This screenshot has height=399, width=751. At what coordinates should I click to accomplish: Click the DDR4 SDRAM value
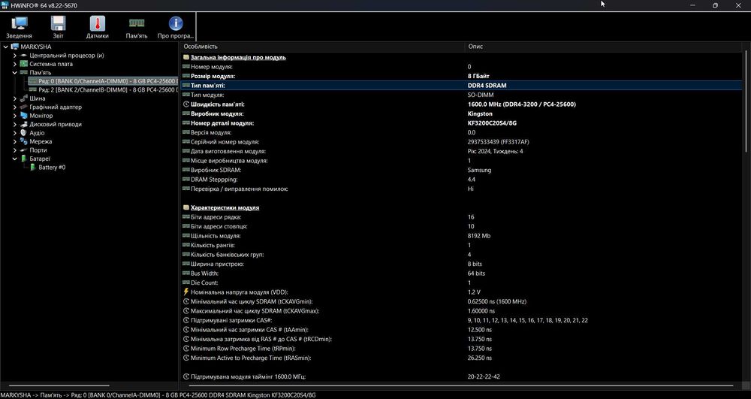(487, 86)
